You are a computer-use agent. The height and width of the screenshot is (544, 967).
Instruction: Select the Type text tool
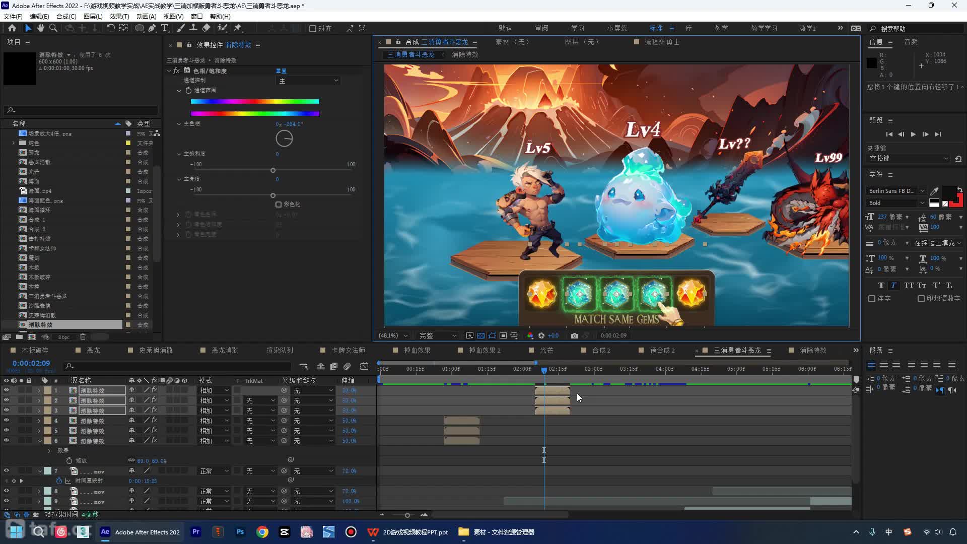pyautogui.click(x=165, y=28)
